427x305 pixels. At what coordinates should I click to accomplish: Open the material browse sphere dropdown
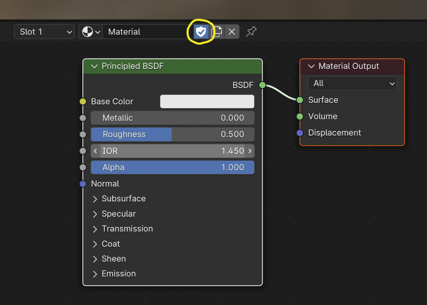pos(91,32)
